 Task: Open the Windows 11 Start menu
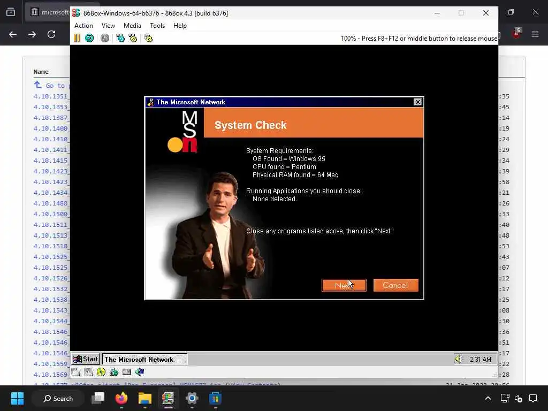click(x=17, y=398)
